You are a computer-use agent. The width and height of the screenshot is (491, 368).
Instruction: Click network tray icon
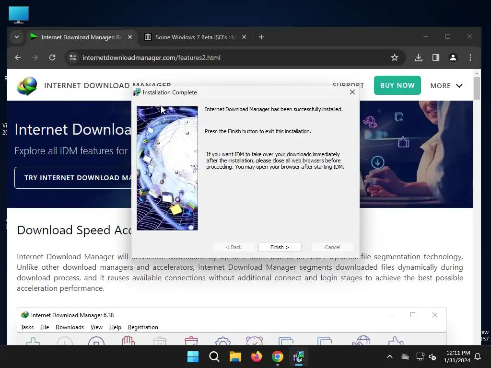click(420, 356)
